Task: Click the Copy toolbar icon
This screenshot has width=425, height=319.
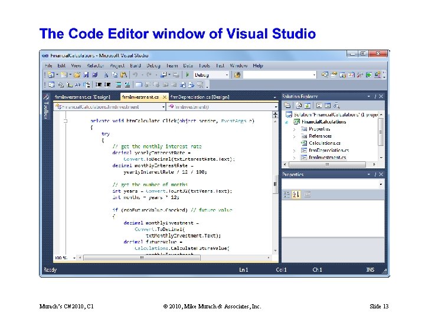Action: [115, 74]
